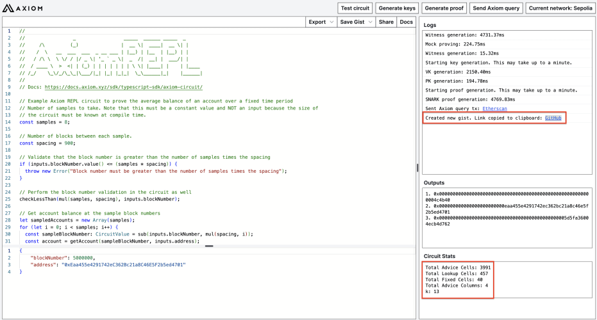Click the throw new Error code line
This screenshot has height=320, width=597.
pos(156,171)
